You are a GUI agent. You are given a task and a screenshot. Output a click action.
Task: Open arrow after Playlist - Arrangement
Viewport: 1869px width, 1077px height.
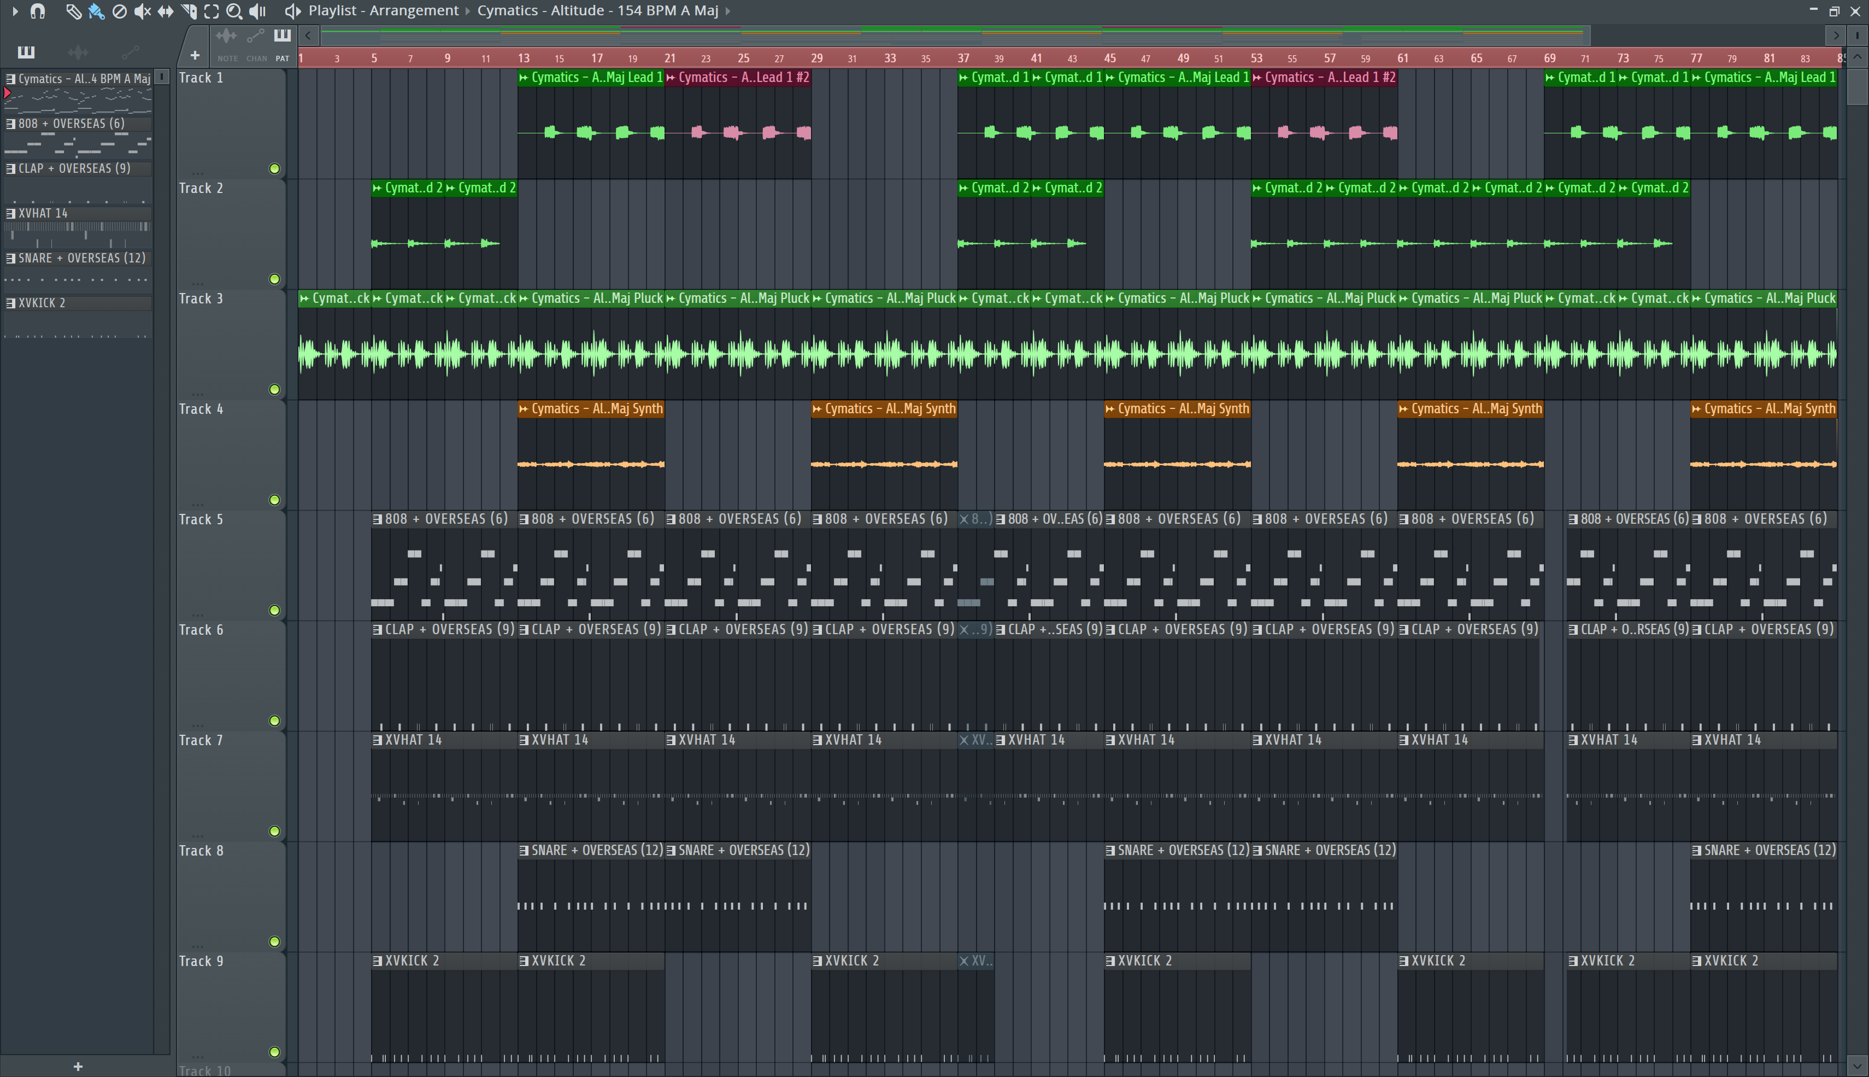(x=467, y=11)
